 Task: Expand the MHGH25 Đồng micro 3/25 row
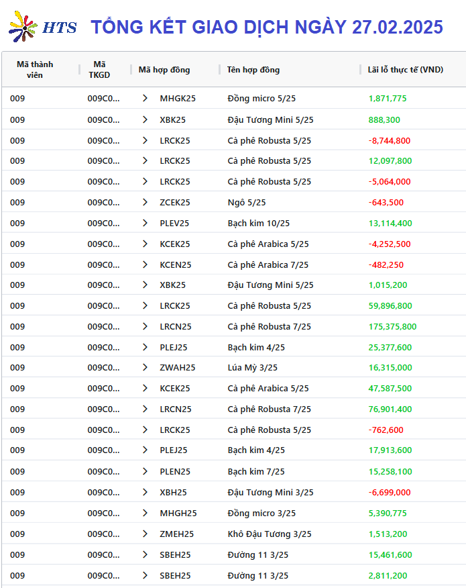[x=145, y=513]
